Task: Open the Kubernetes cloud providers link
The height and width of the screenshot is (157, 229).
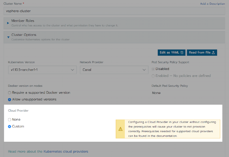Action: pyautogui.click(x=66, y=151)
